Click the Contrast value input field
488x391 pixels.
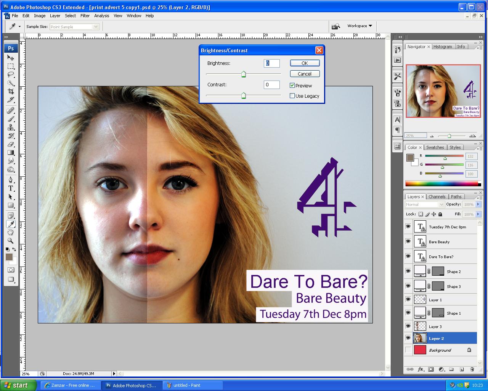tap(271, 85)
